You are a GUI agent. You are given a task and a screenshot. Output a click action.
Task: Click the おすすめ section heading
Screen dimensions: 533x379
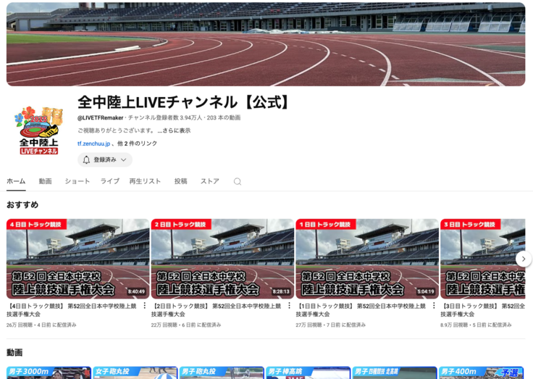(22, 205)
